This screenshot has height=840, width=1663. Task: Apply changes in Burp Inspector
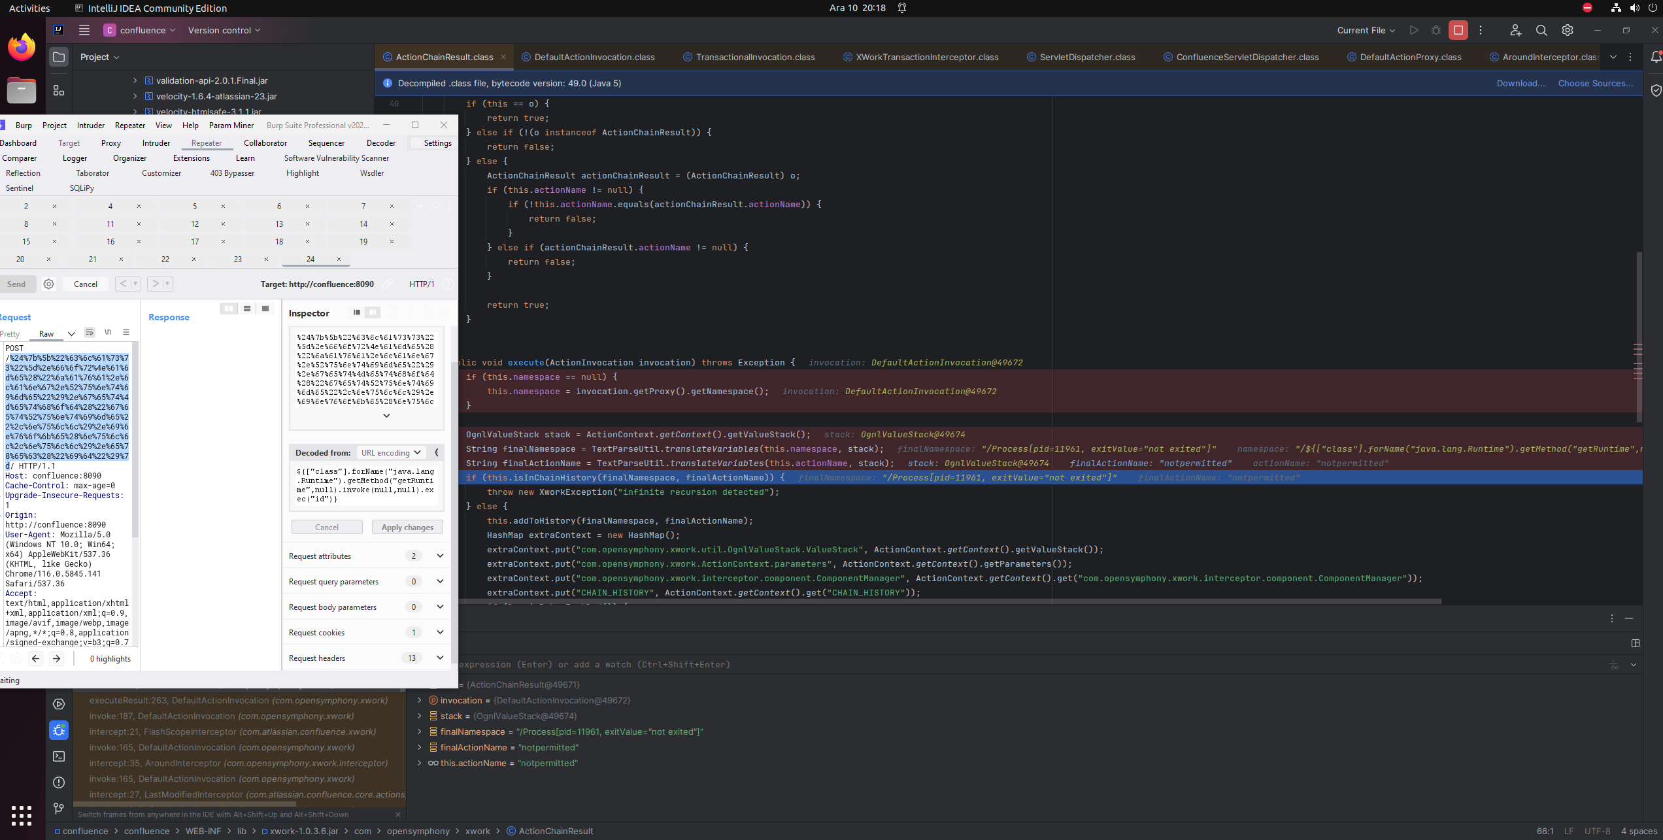point(407,528)
